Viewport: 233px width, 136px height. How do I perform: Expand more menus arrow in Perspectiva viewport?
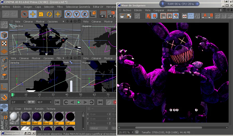point(63,21)
